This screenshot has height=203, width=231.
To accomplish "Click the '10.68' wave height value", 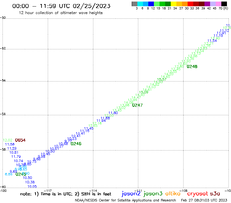I will point(63,144).
